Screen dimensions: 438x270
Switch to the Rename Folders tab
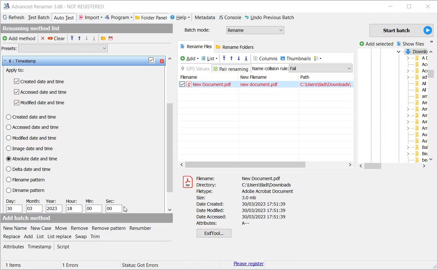pos(235,47)
